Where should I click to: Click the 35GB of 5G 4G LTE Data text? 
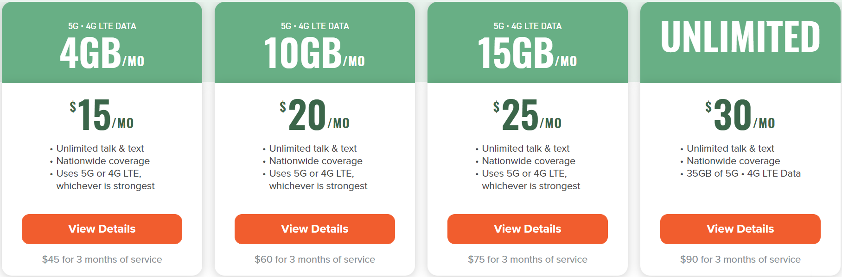pos(744,173)
